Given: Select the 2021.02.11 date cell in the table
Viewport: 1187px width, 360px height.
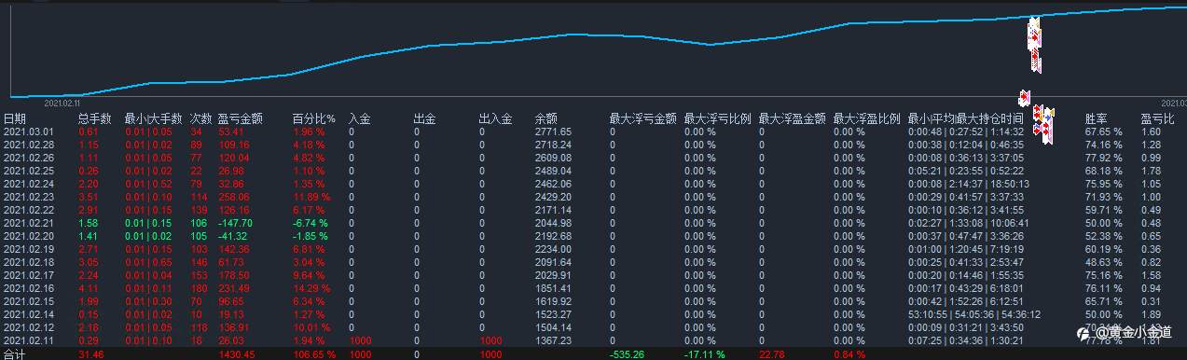Looking at the screenshot, I should tap(29, 340).
